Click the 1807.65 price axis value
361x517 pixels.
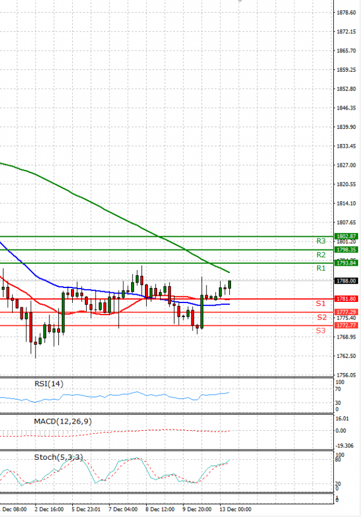point(346,222)
